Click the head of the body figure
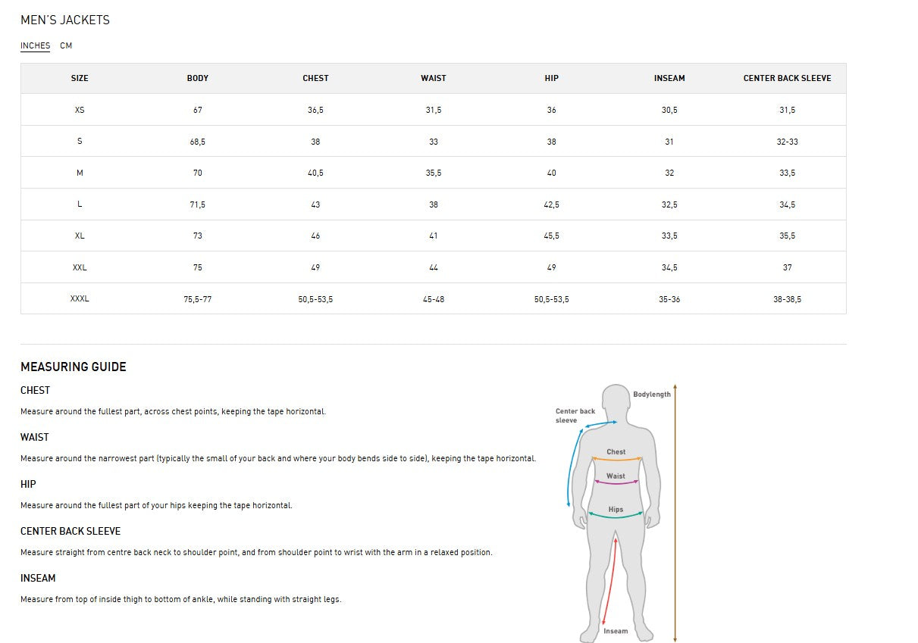This screenshot has width=918, height=643. (616, 401)
